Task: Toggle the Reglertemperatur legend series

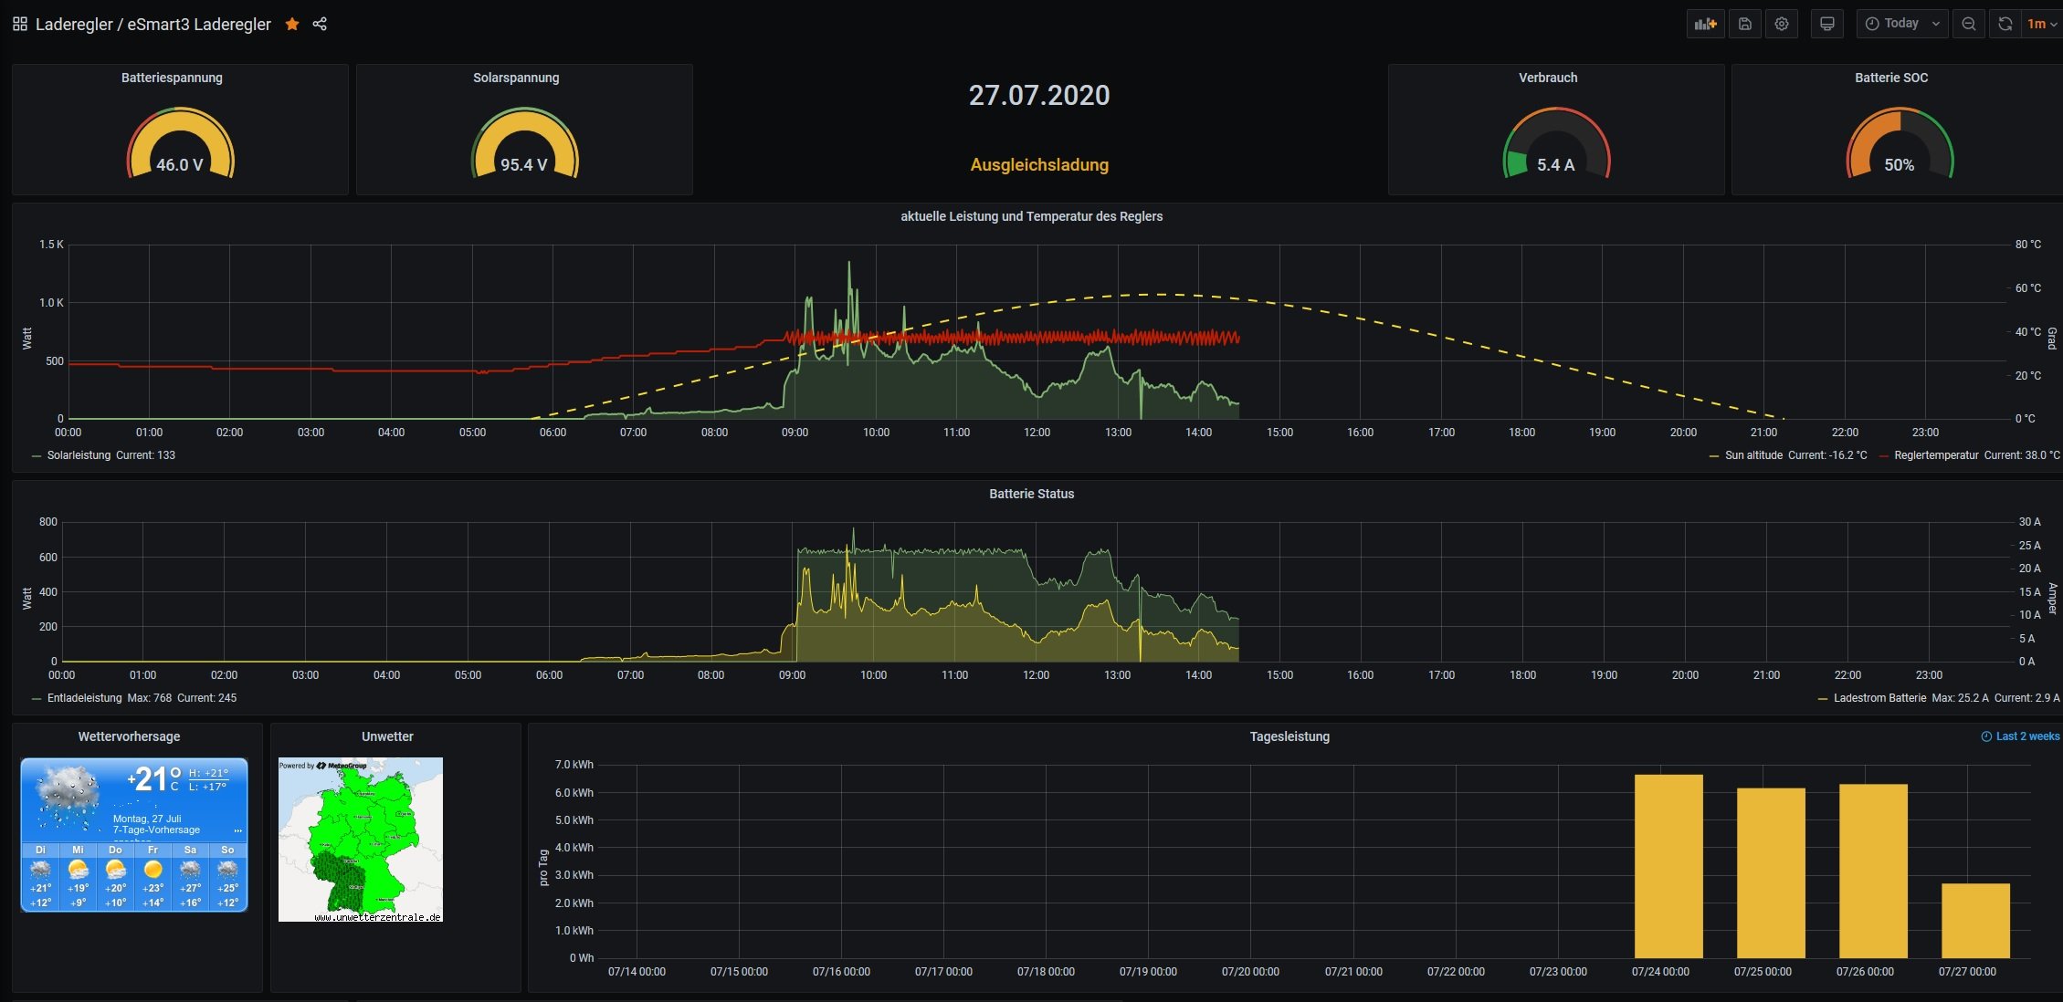Action: point(1935,455)
